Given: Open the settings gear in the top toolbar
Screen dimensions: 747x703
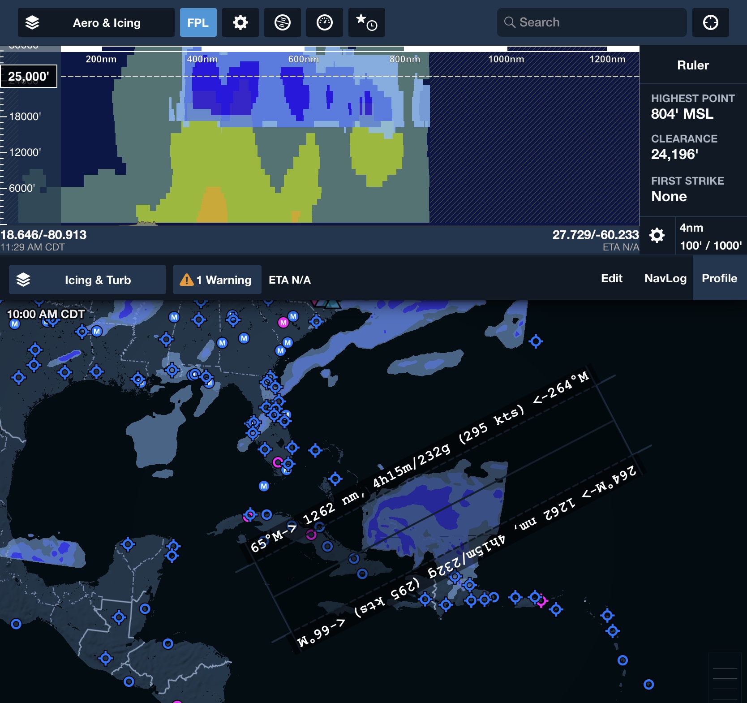Looking at the screenshot, I should point(240,22).
